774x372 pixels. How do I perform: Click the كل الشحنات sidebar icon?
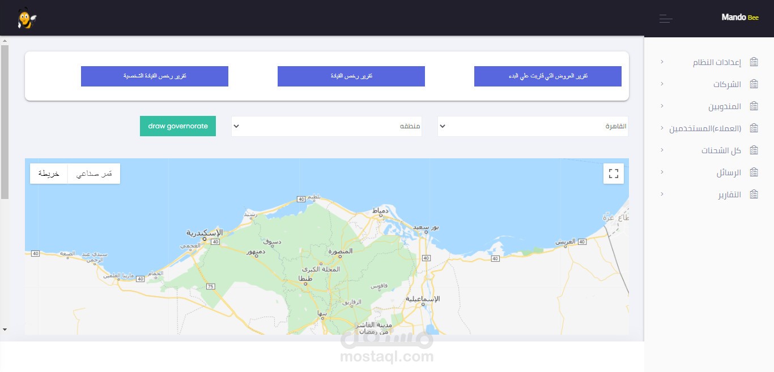click(x=754, y=150)
